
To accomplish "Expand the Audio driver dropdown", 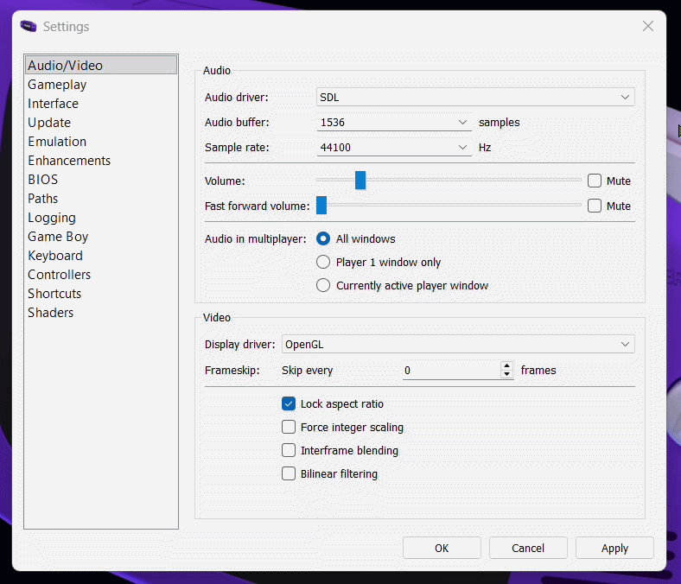I will pyautogui.click(x=475, y=98).
